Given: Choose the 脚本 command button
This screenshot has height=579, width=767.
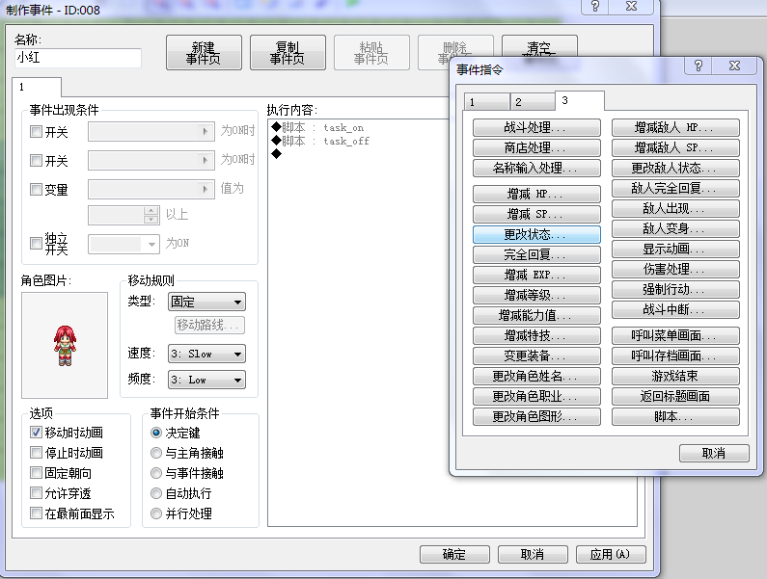Looking at the screenshot, I should tap(675, 416).
